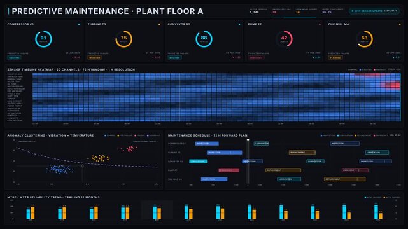Open the Turbine T3 health gauge showing 75

[123, 39]
